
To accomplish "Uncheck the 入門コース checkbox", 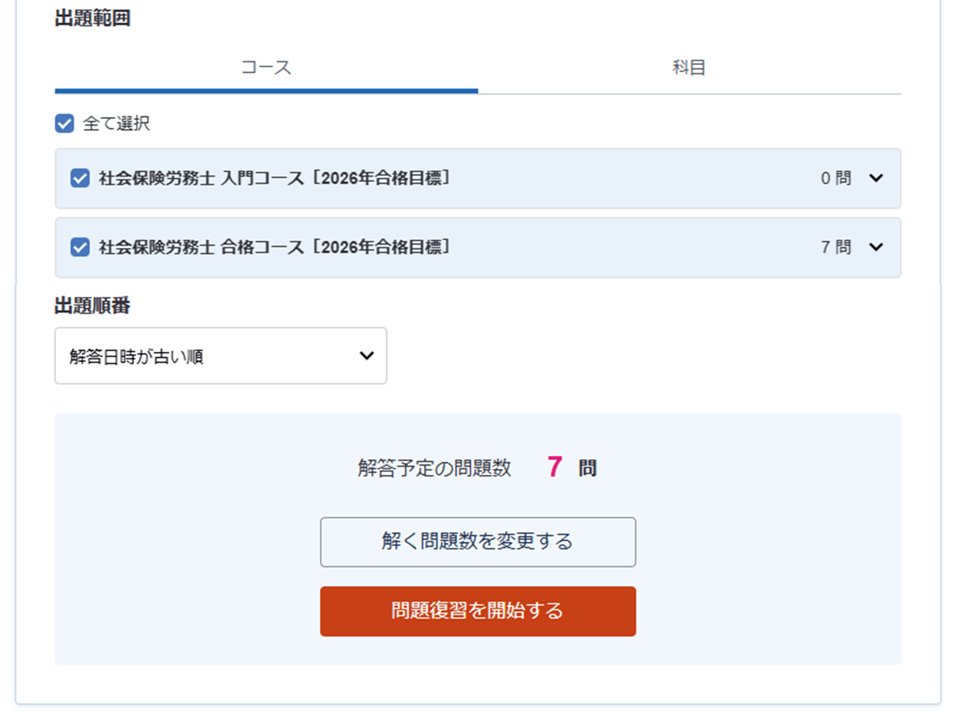I will tap(80, 178).
